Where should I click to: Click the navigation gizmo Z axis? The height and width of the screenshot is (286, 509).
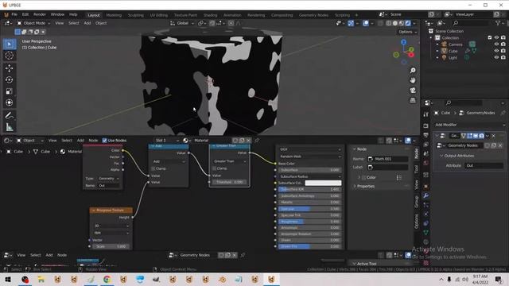(403, 42)
